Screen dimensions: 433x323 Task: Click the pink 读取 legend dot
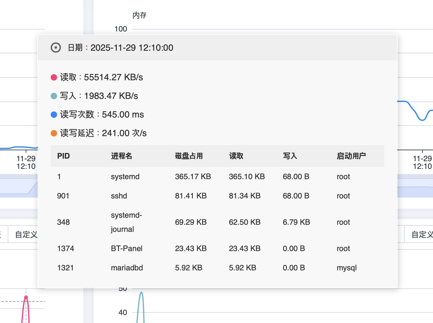[x=54, y=77]
